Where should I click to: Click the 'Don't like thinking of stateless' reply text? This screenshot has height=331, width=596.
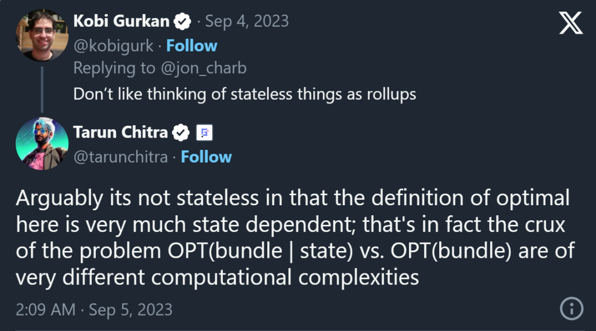click(x=244, y=93)
